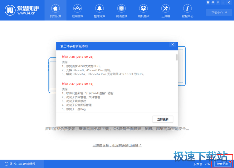Open the 我的设备 (My Device) tab
This screenshot has height=168, width=234.
point(56,10)
